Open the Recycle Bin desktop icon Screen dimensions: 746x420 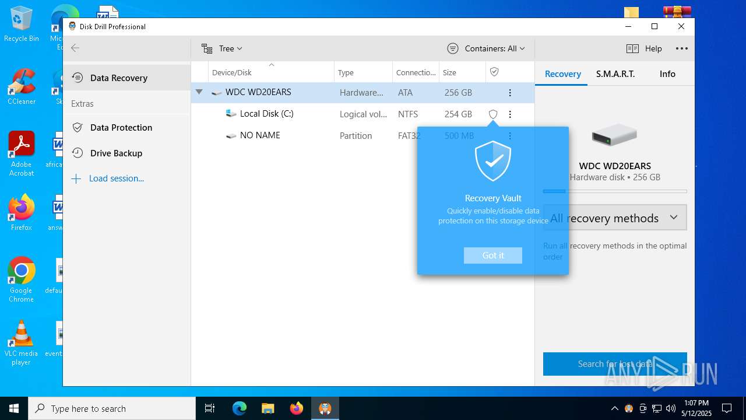coord(22,24)
